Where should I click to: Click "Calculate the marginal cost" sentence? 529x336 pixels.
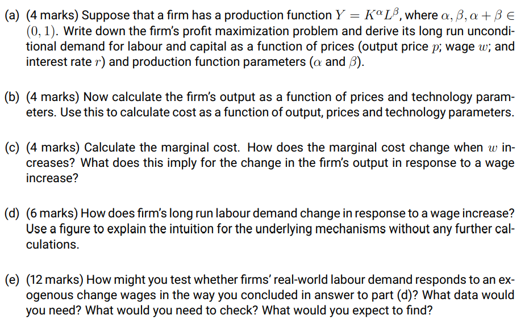(162, 148)
